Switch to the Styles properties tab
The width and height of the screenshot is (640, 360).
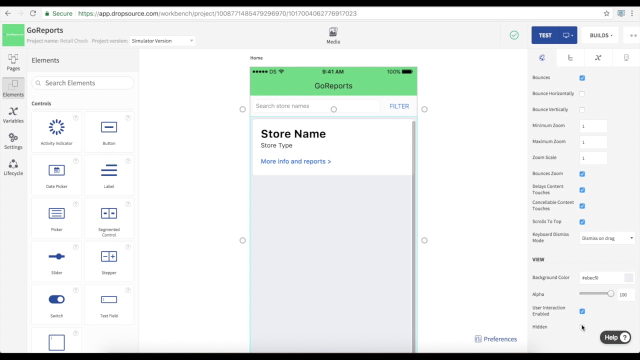pyautogui.click(x=542, y=58)
